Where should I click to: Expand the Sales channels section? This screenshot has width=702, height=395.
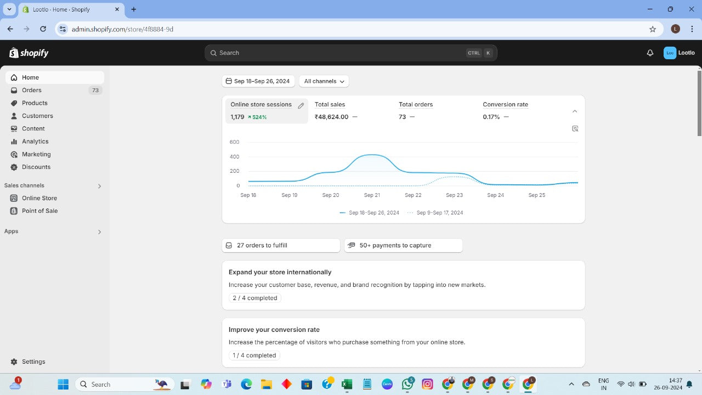[x=99, y=186]
